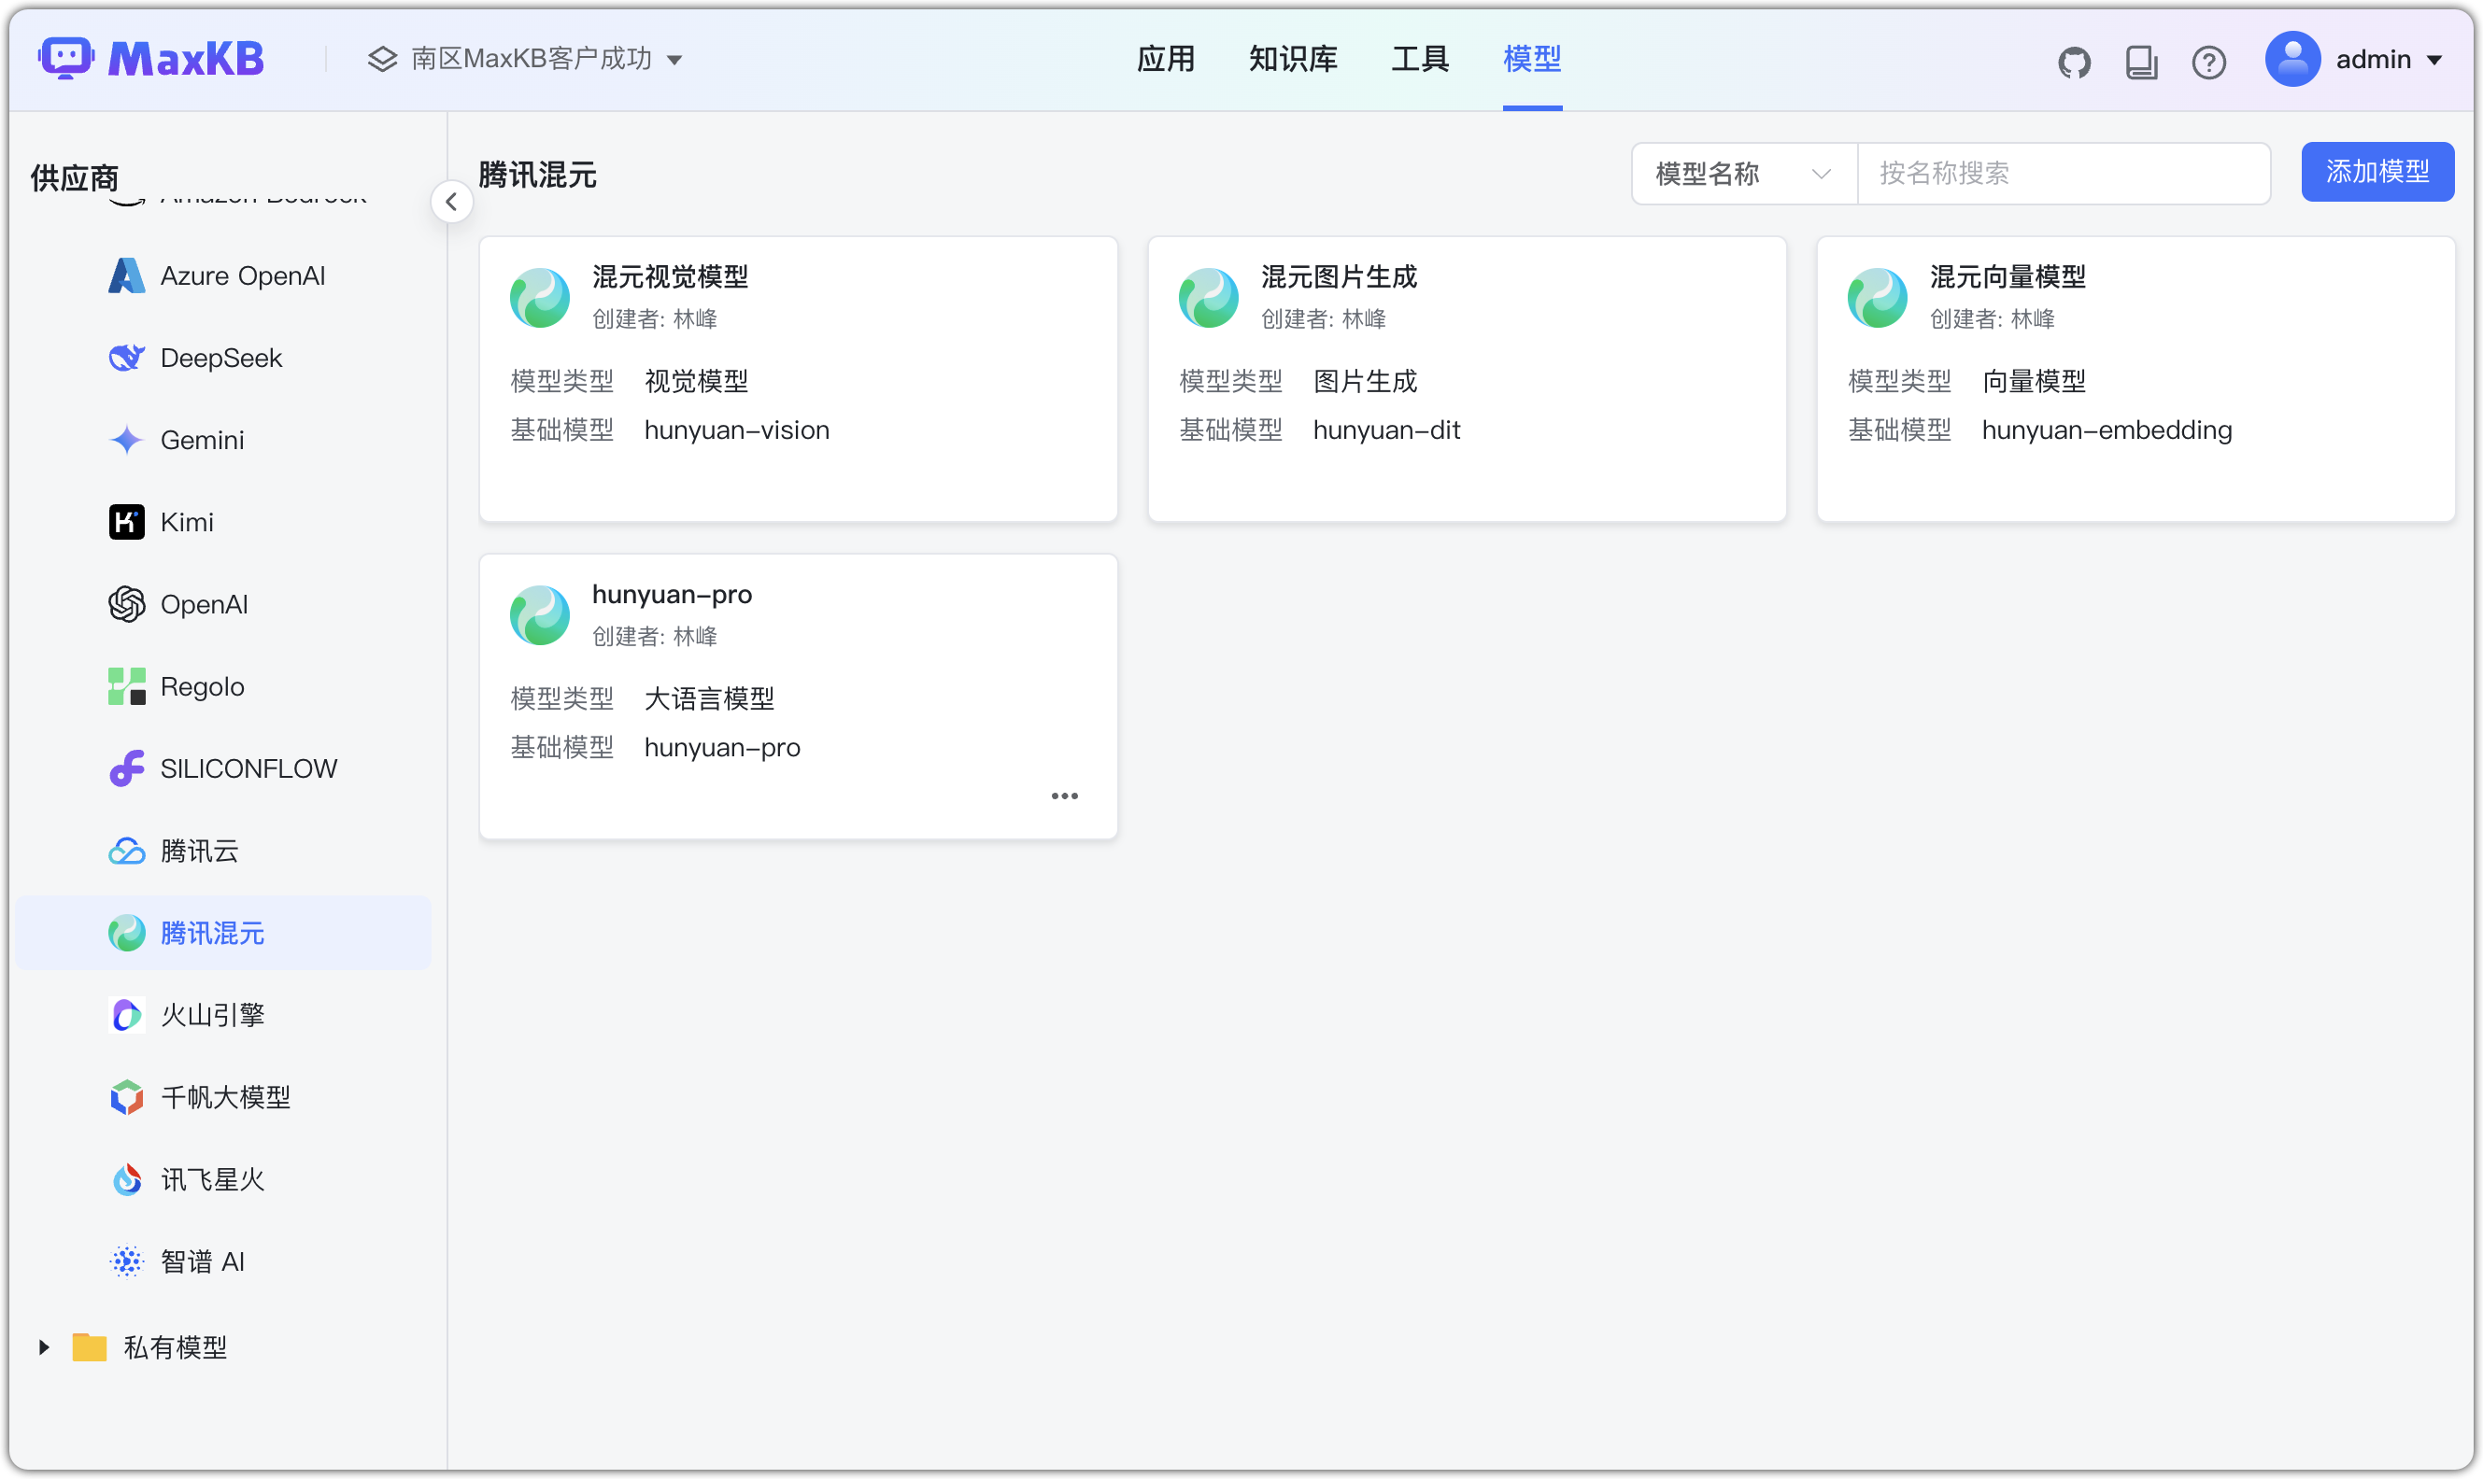Click the MaxKB logo
This screenshot has height=1479, width=2483.
[x=151, y=59]
